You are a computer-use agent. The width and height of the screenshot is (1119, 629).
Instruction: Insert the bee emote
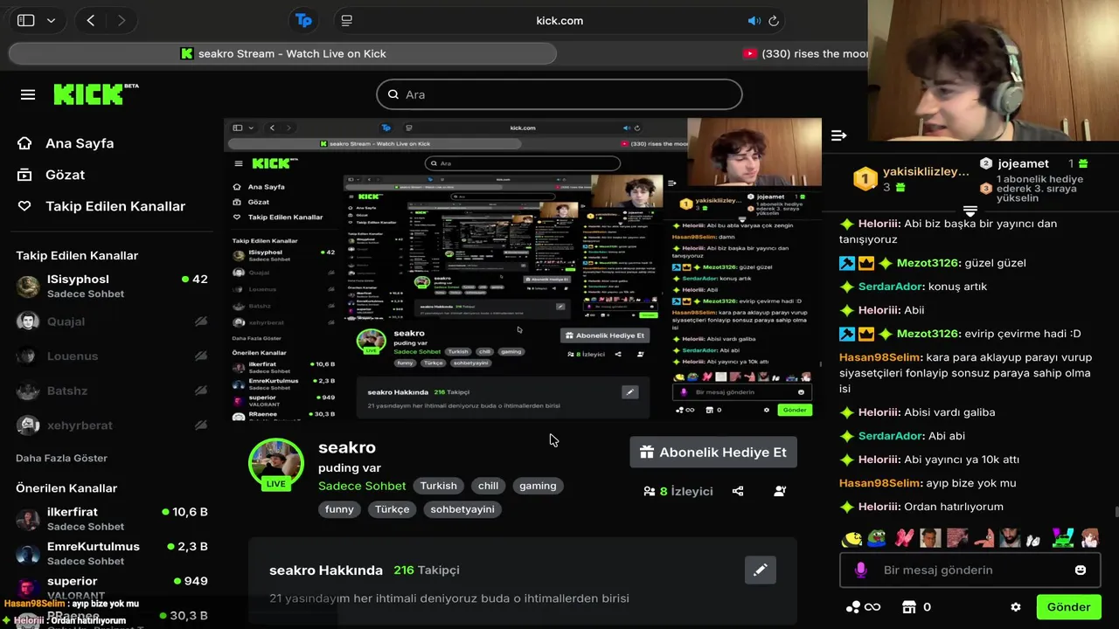click(851, 538)
